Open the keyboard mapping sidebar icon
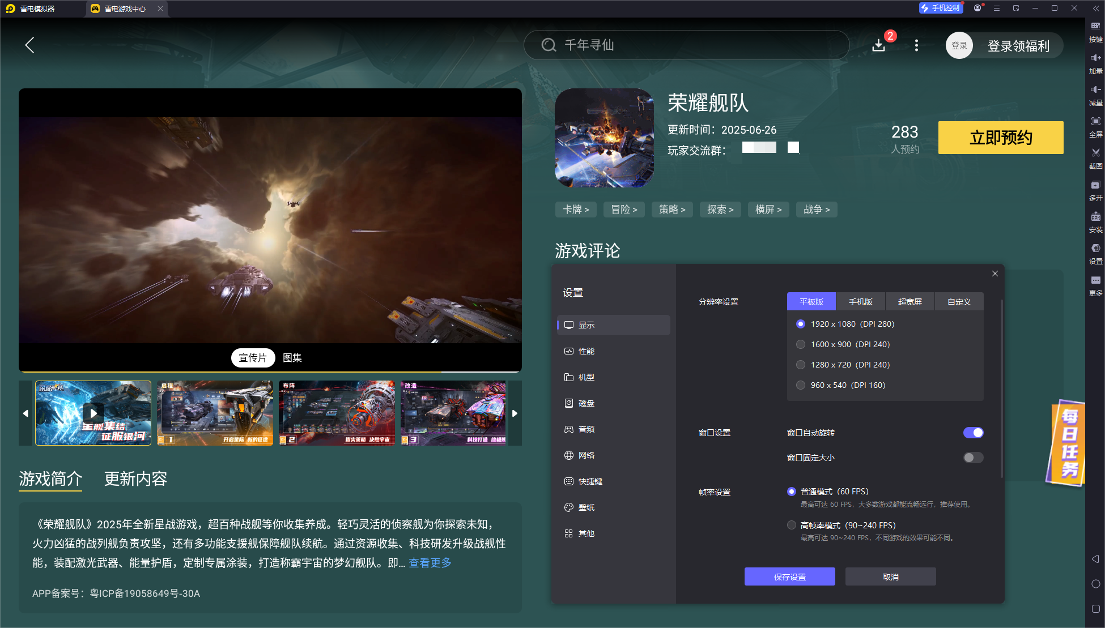The image size is (1105, 628). tap(1095, 26)
